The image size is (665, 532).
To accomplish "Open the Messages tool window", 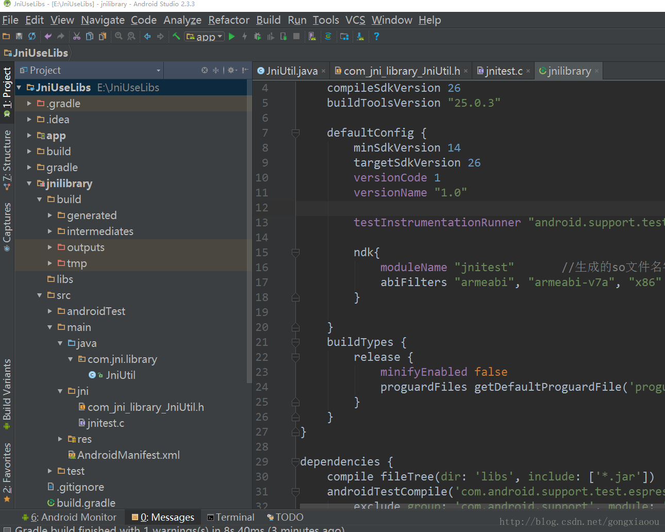I will pos(163,517).
